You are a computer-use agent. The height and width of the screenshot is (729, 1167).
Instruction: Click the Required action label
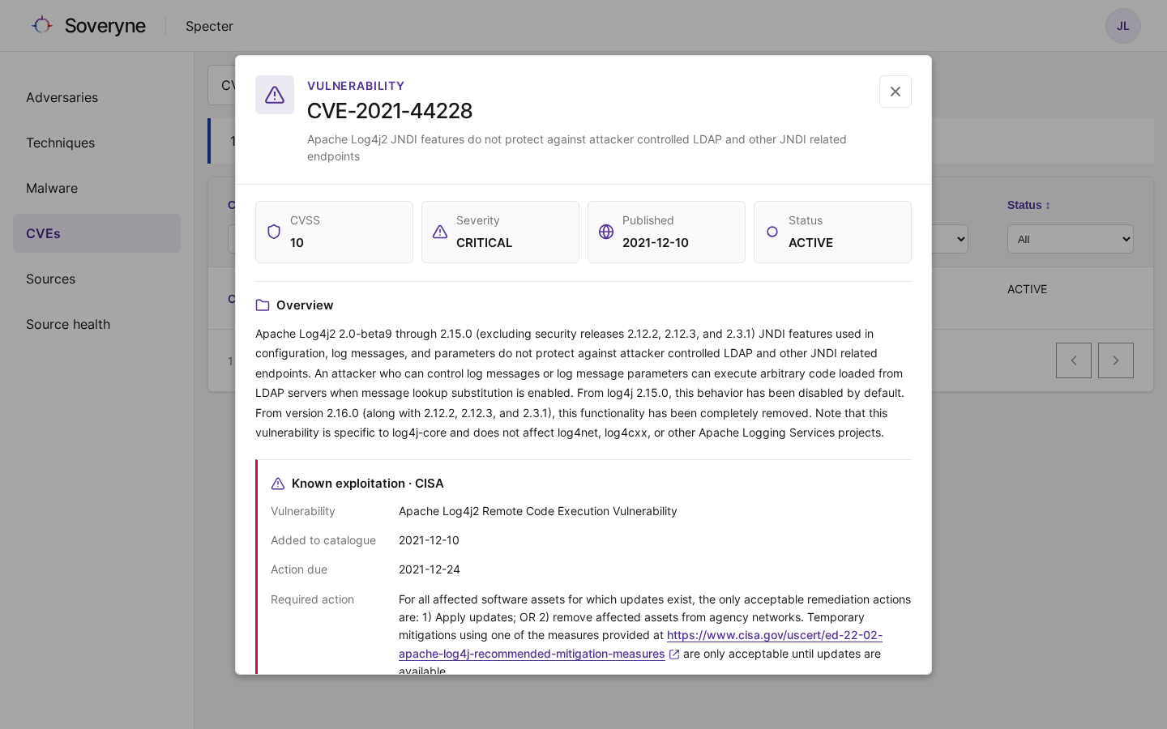pyautogui.click(x=313, y=599)
